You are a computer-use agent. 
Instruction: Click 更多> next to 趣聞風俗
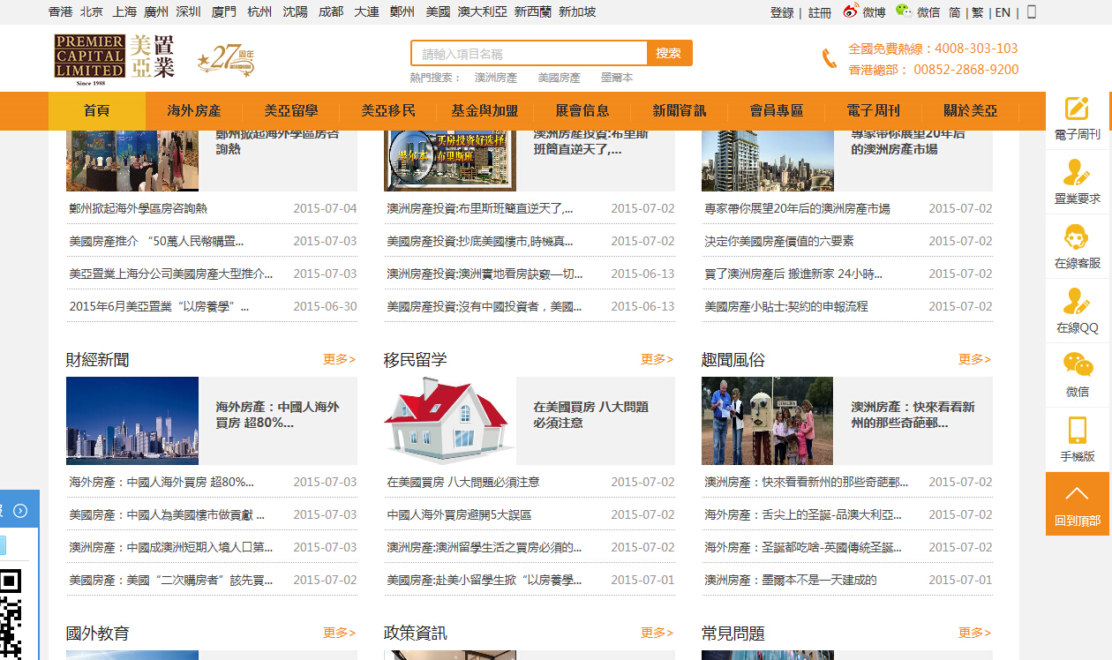point(975,359)
